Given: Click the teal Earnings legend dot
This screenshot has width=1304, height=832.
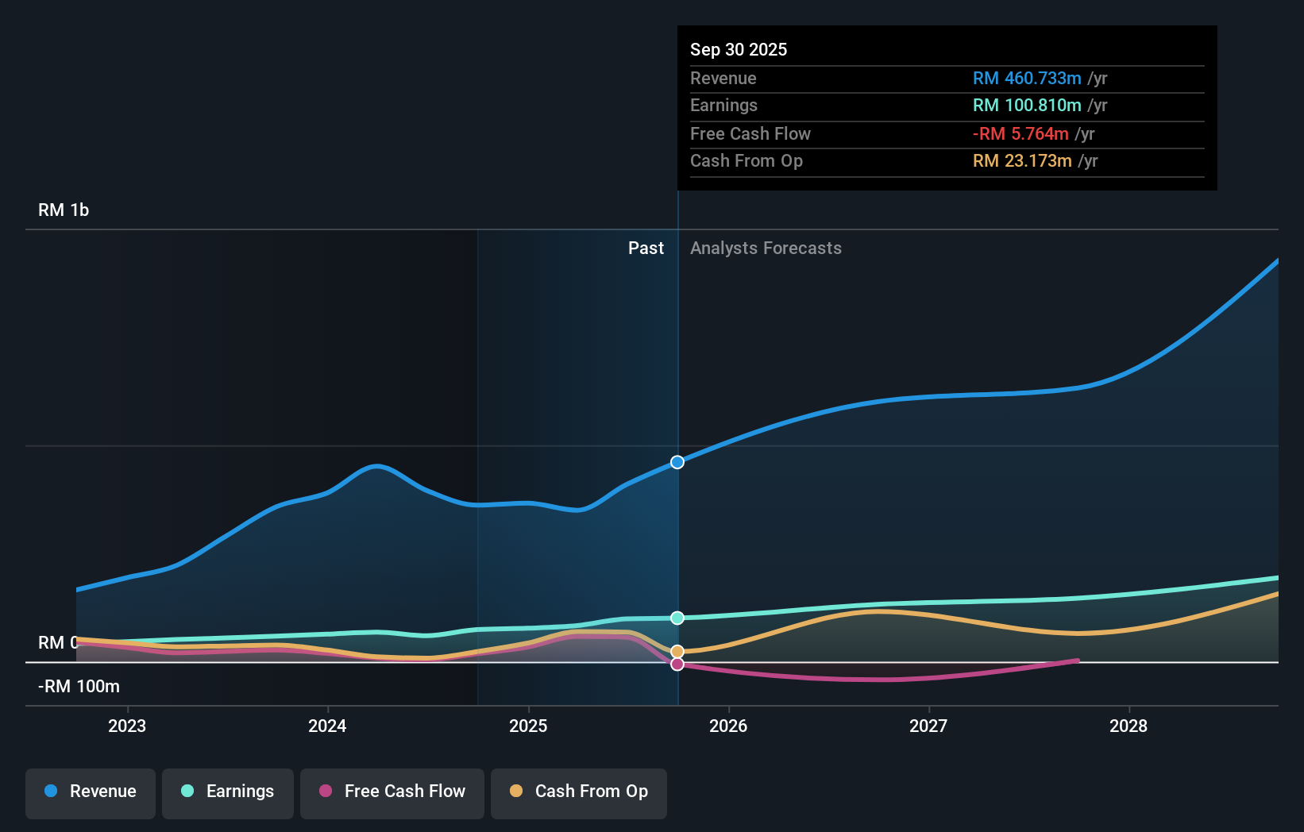Looking at the screenshot, I should point(187,792).
